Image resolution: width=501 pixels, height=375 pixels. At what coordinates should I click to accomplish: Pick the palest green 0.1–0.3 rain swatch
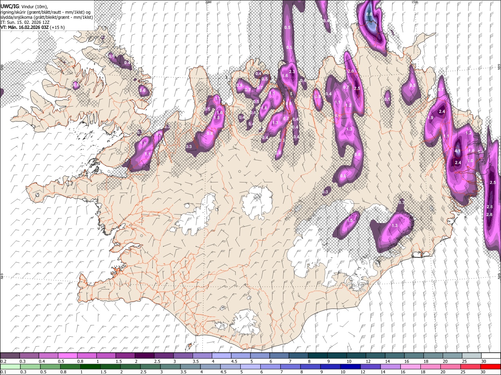tap(10, 366)
